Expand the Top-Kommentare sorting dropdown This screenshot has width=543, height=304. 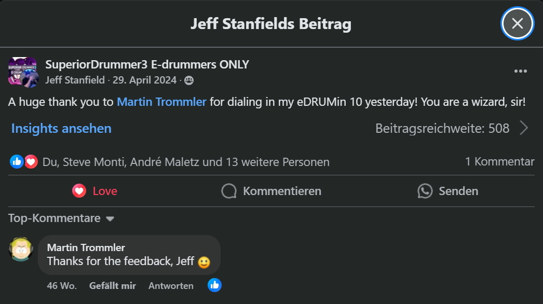point(61,218)
